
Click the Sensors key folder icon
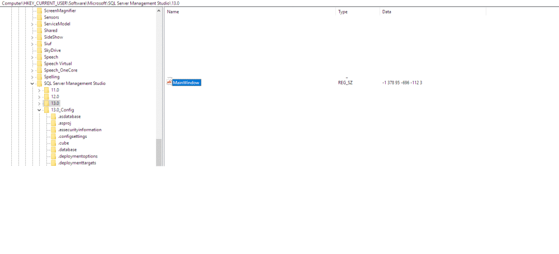coord(40,17)
